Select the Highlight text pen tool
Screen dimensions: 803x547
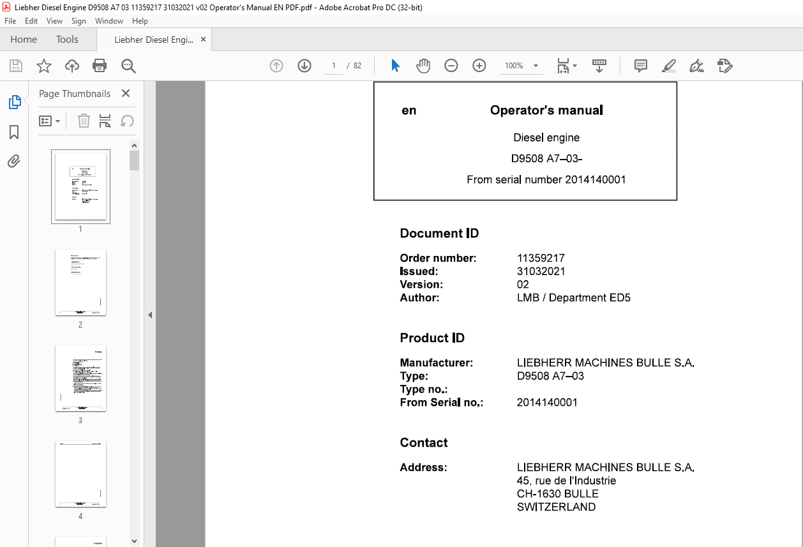tap(668, 66)
